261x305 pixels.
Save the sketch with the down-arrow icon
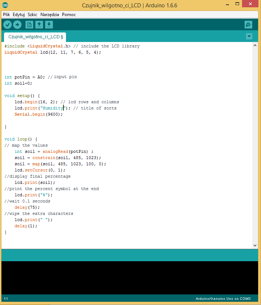[x=49, y=25]
